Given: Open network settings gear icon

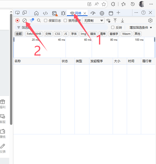Looking at the screenshot, I should tap(150, 20).
